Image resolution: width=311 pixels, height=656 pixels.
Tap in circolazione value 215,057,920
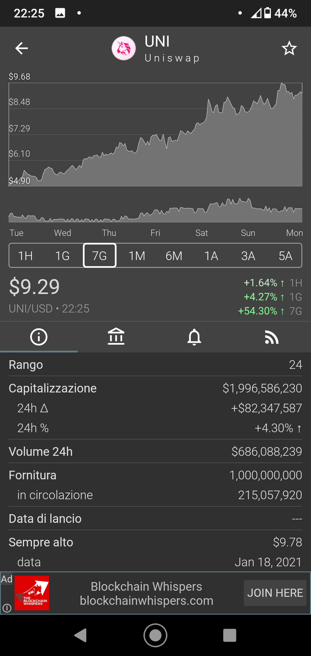point(270,495)
